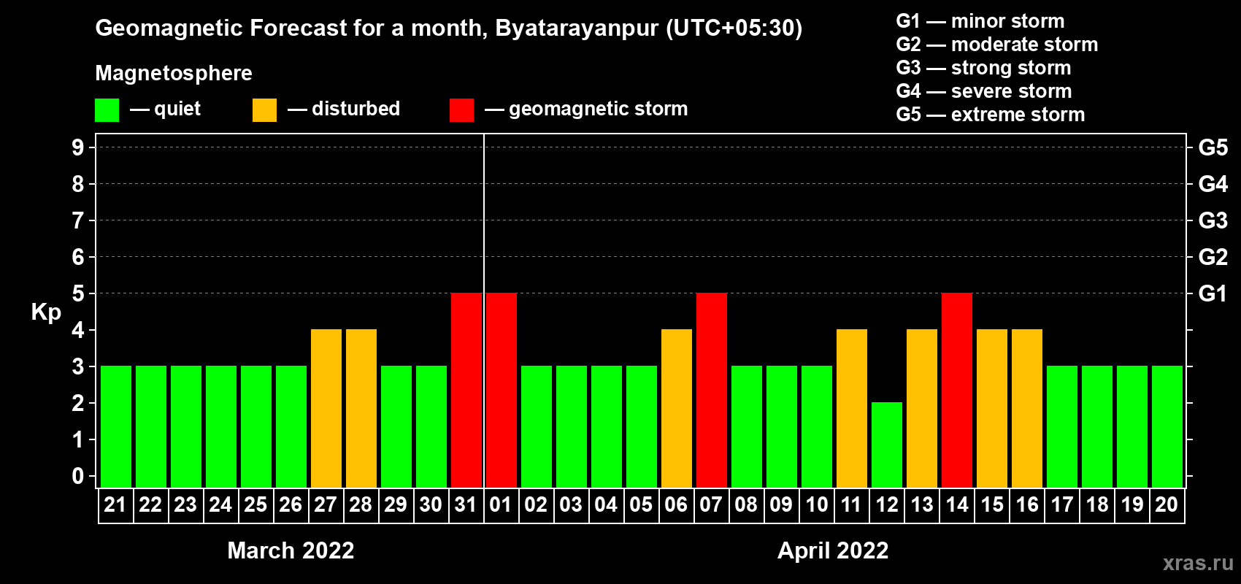1241x584 pixels.
Task: Click the yellow bar for April 06
Action: coord(677,409)
